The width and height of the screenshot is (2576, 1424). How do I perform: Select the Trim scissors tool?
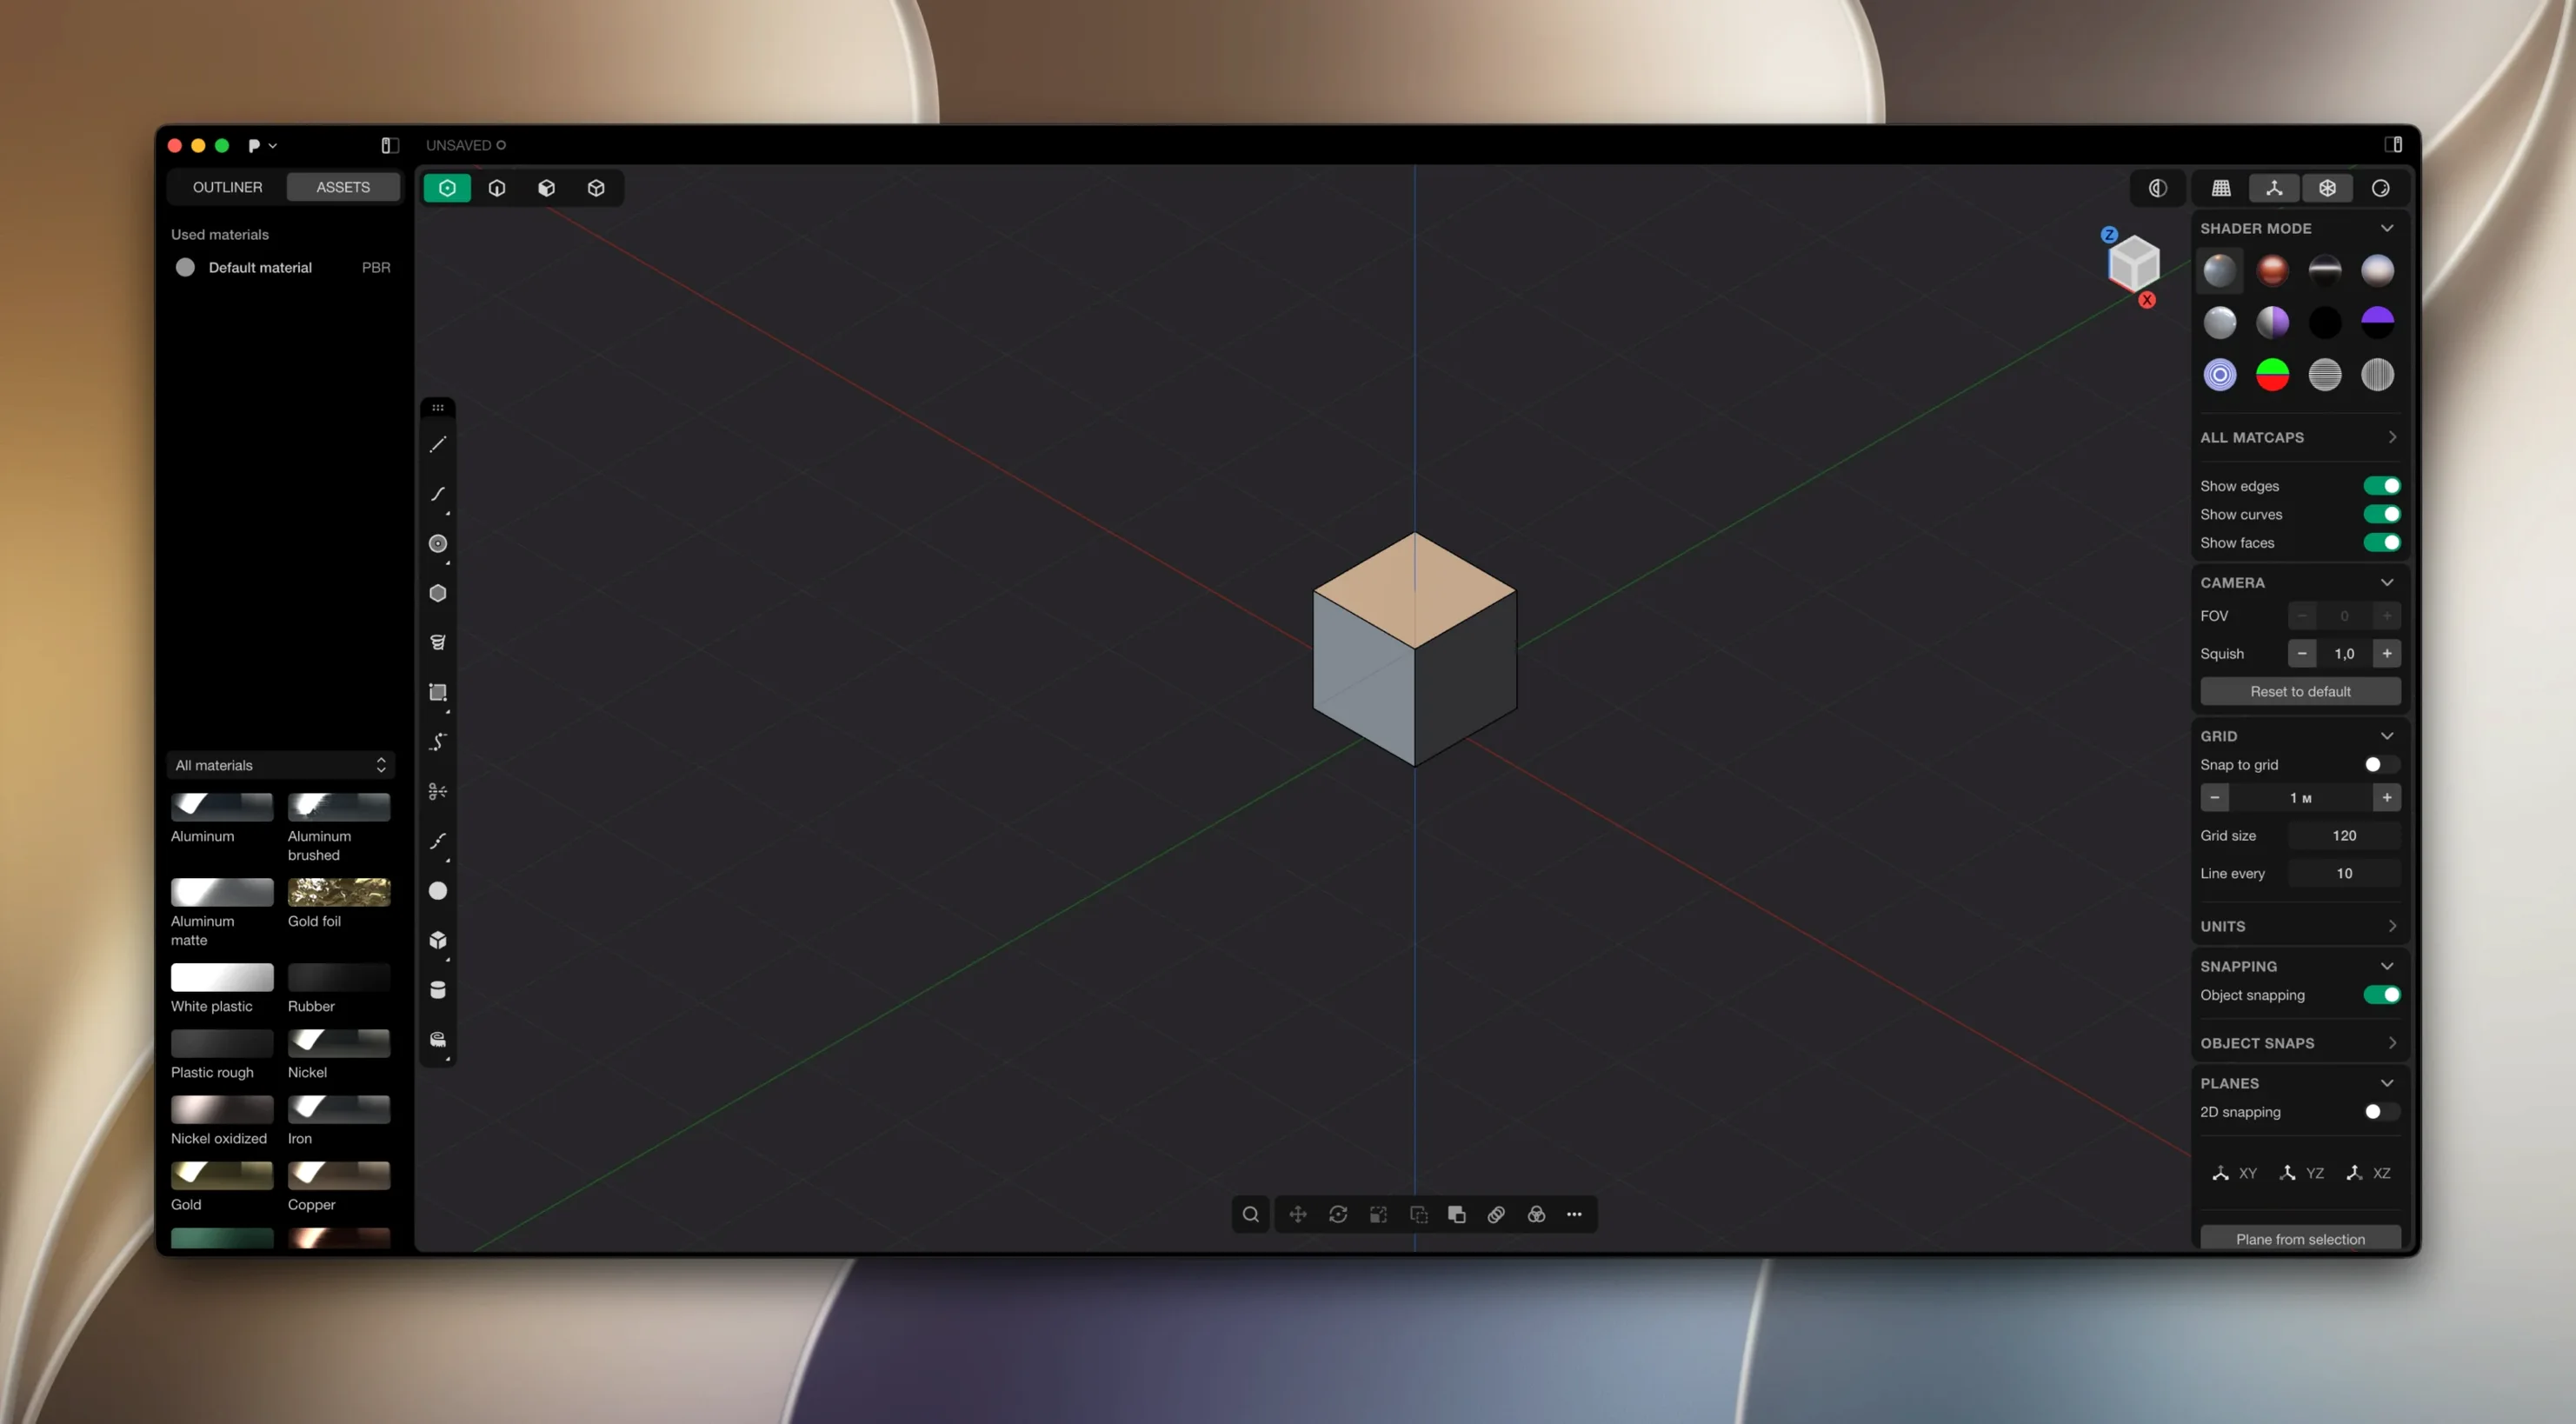[437, 792]
